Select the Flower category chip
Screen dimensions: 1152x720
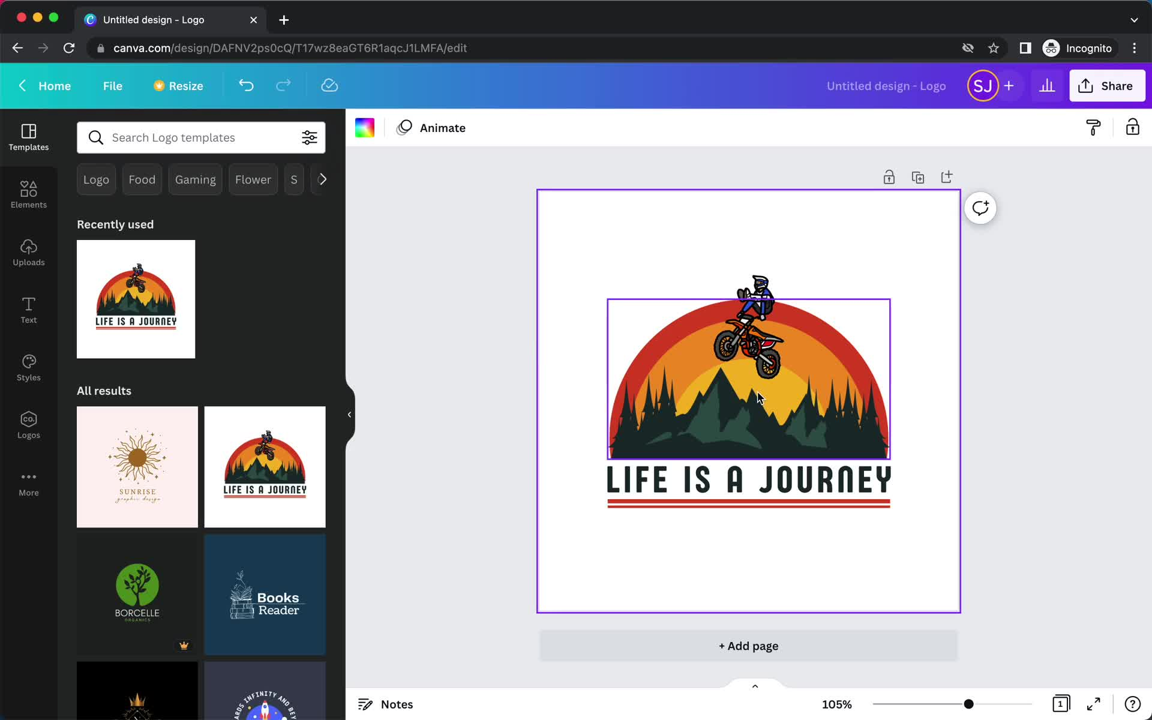tap(253, 179)
